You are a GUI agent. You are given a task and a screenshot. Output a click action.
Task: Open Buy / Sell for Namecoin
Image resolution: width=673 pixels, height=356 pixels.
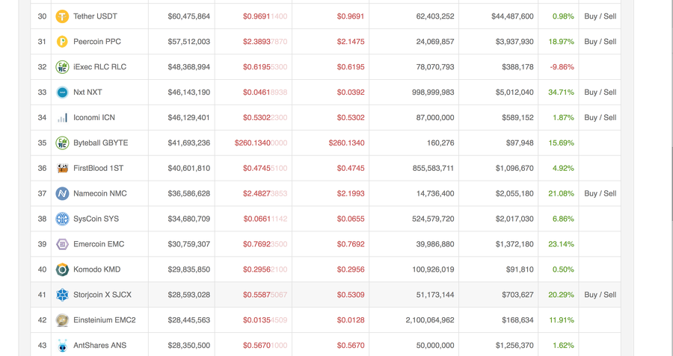pos(600,194)
